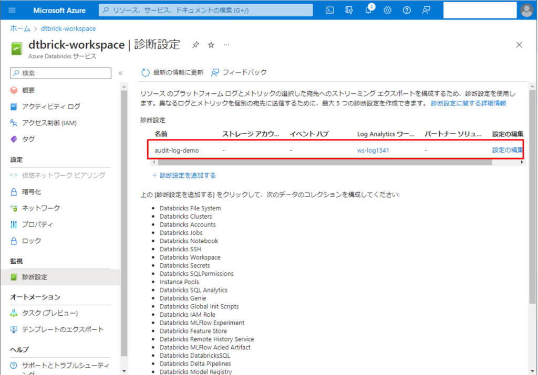The image size is (538, 375).
Task: Open the more options ellipsis beside title
Action: tap(227, 45)
